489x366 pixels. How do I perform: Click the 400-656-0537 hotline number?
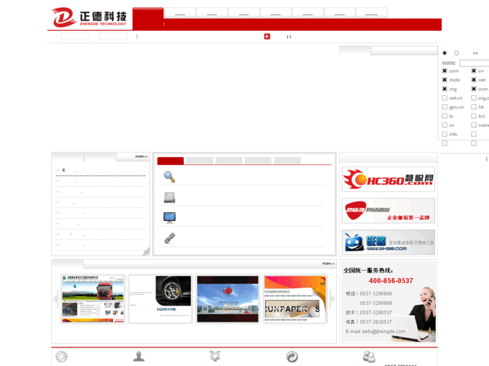tap(391, 281)
